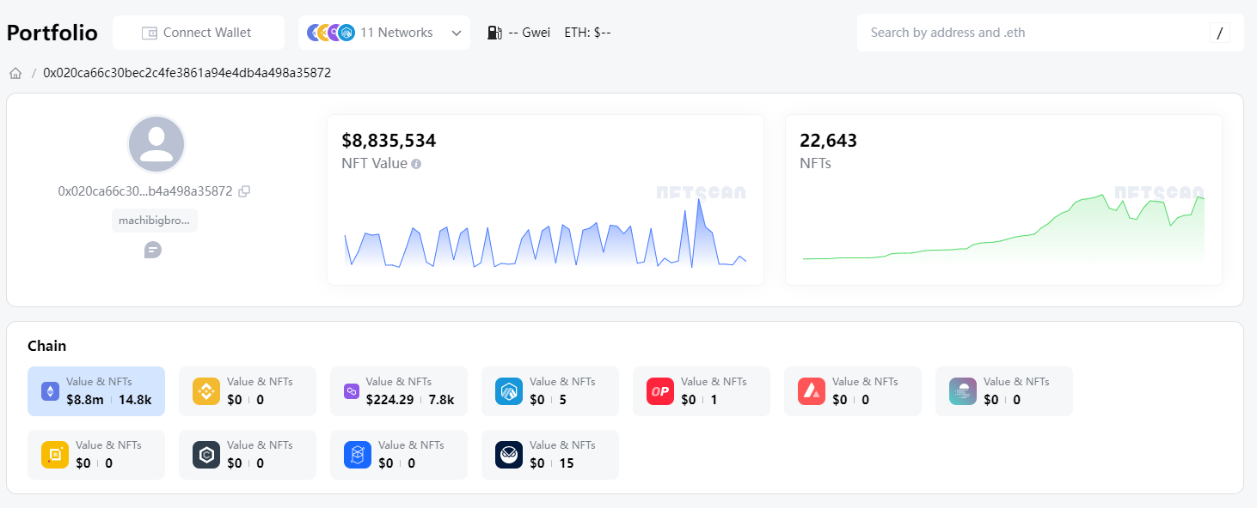
Task: Select the Fantom chain card
Action: coord(398,455)
